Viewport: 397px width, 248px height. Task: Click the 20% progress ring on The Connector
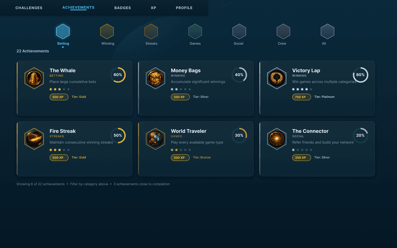click(x=361, y=136)
